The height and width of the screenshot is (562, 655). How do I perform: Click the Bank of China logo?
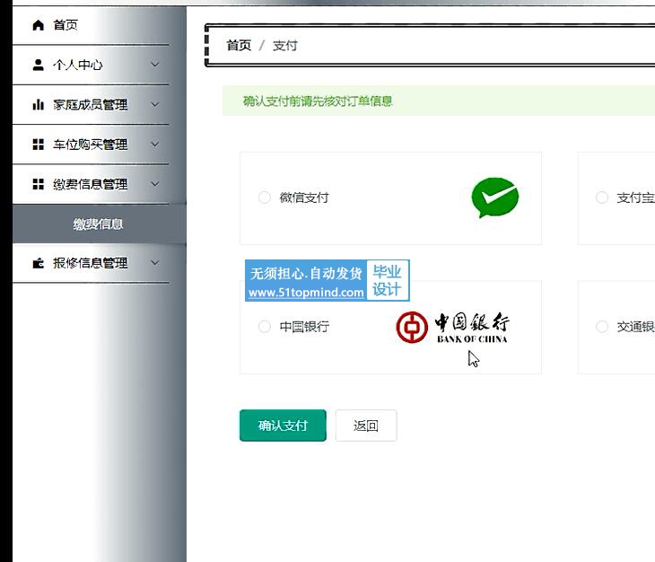(x=453, y=328)
